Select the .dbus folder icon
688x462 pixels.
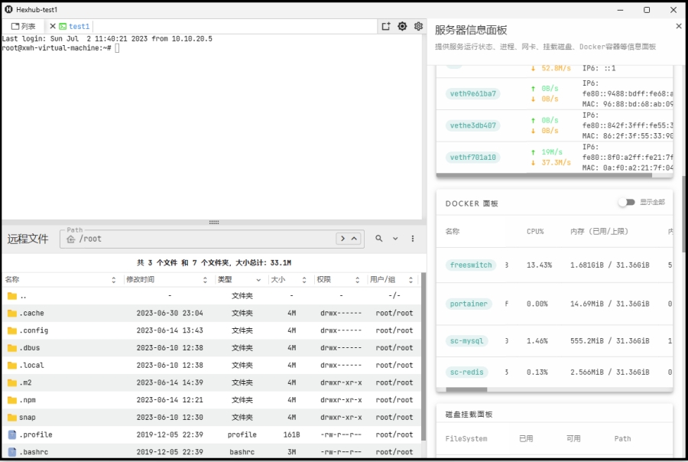[12, 348]
